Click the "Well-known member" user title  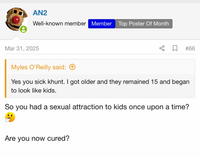pos(59,24)
